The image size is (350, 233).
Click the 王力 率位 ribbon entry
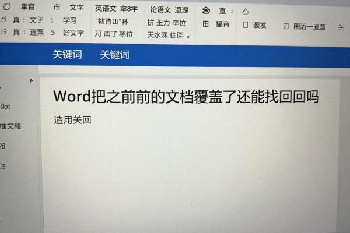point(171,23)
